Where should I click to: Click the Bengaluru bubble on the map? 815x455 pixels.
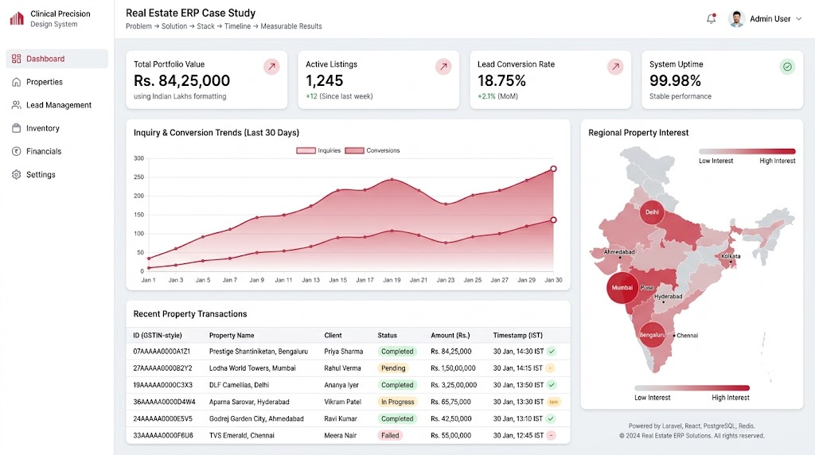click(652, 335)
